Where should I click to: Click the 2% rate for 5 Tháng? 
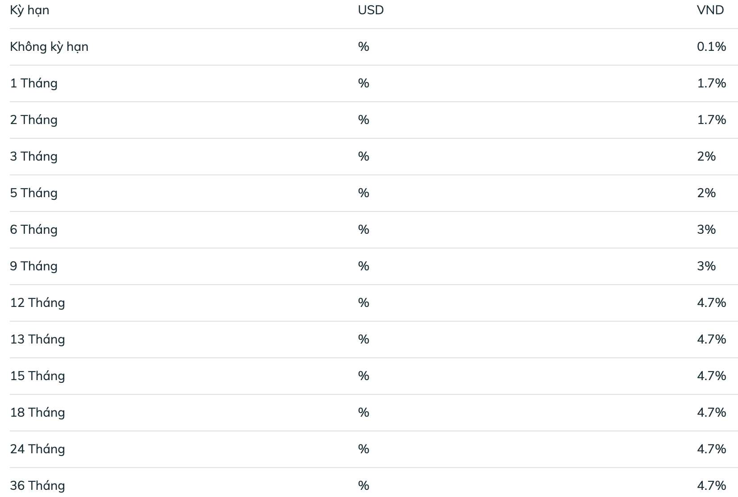(x=706, y=193)
